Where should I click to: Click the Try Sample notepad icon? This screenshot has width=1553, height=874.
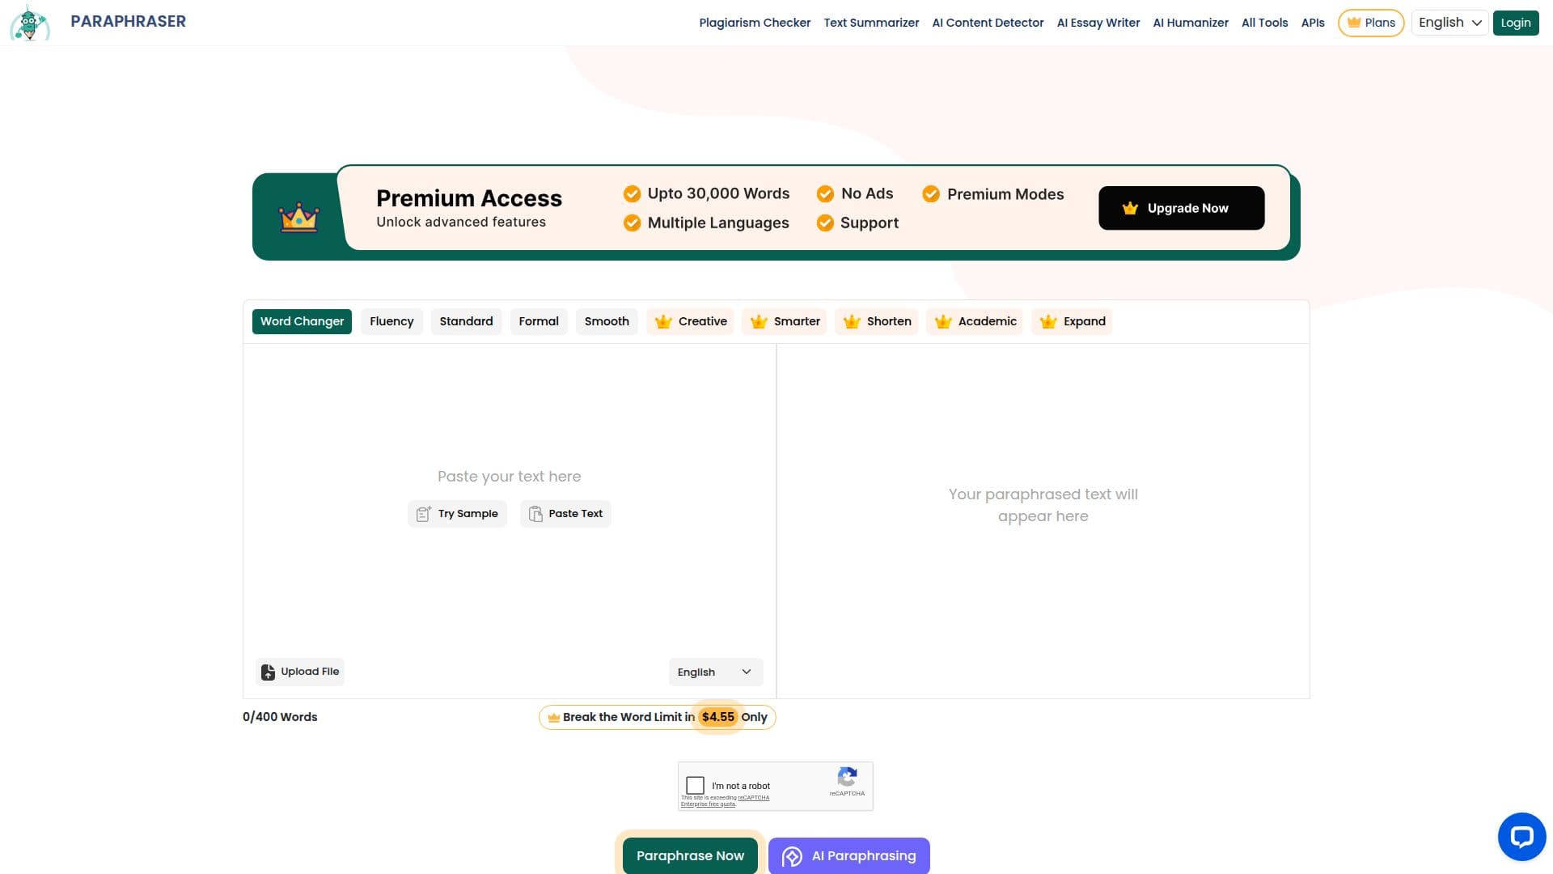[424, 514]
